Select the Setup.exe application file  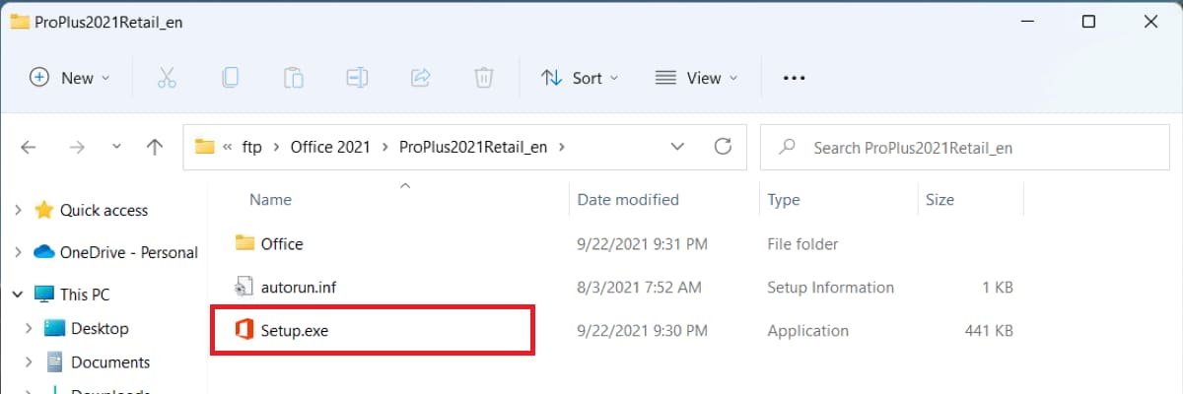pos(295,331)
